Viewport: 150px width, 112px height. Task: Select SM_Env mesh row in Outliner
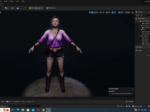(142, 32)
